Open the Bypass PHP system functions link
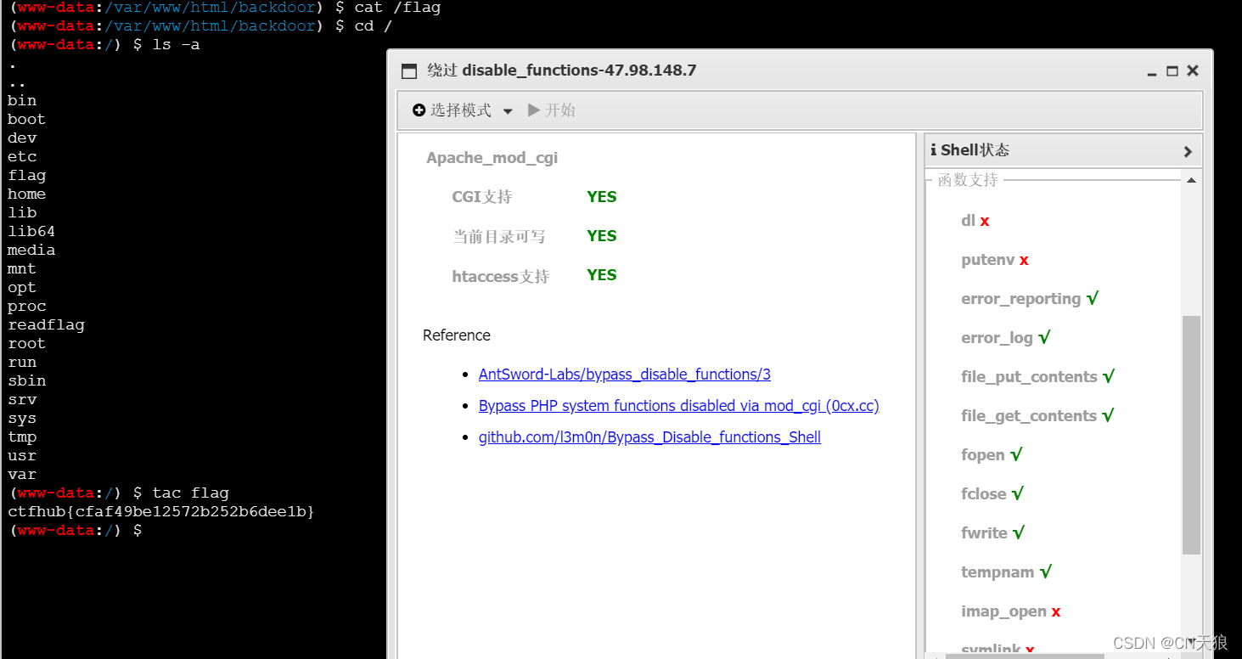The width and height of the screenshot is (1242, 659). click(x=678, y=406)
